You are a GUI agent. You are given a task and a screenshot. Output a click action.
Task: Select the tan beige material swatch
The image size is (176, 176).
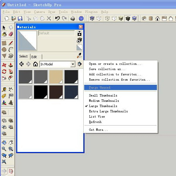tap(56, 77)
